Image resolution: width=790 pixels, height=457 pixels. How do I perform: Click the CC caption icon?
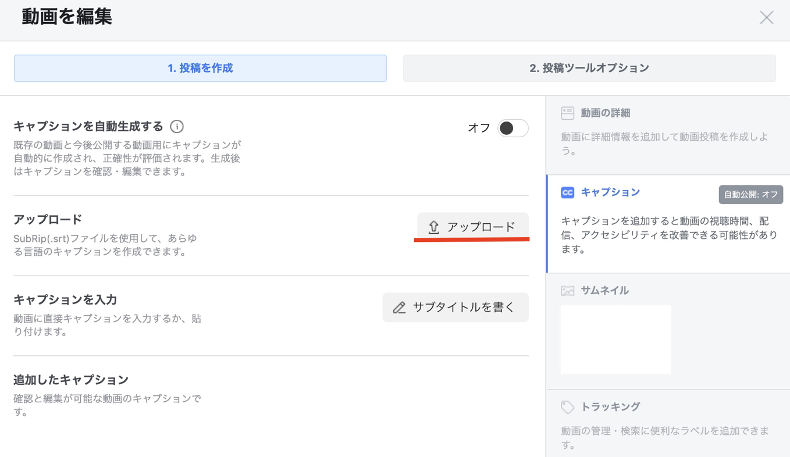[567, 192]
